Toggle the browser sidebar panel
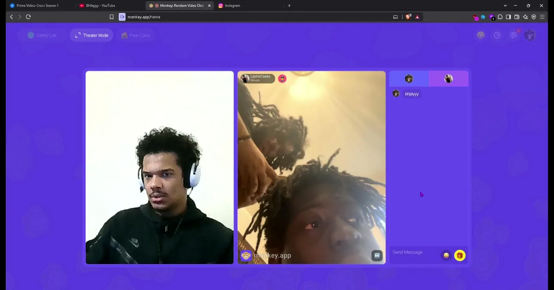The image size is (554, 290). tap(508, 17)
